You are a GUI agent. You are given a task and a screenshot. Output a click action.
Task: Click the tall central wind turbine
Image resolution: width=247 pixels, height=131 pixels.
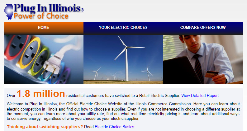(126, 59)
